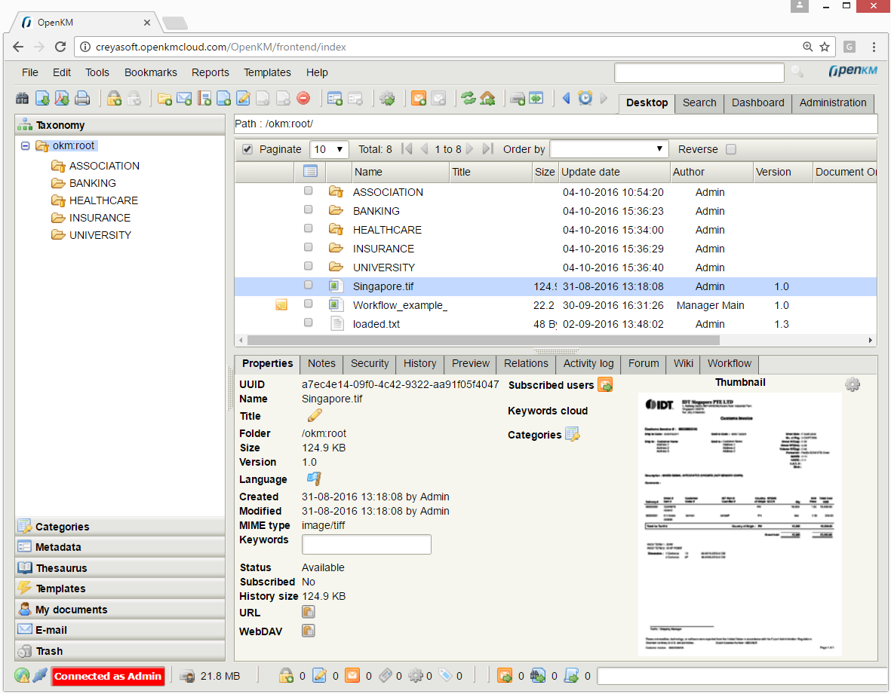891x694 pixels.
Task: Collapse the okm:root tree node
Action: (26, 146)
